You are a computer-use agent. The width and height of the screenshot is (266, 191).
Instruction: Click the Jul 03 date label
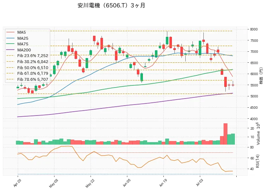(x=199, y=182)
